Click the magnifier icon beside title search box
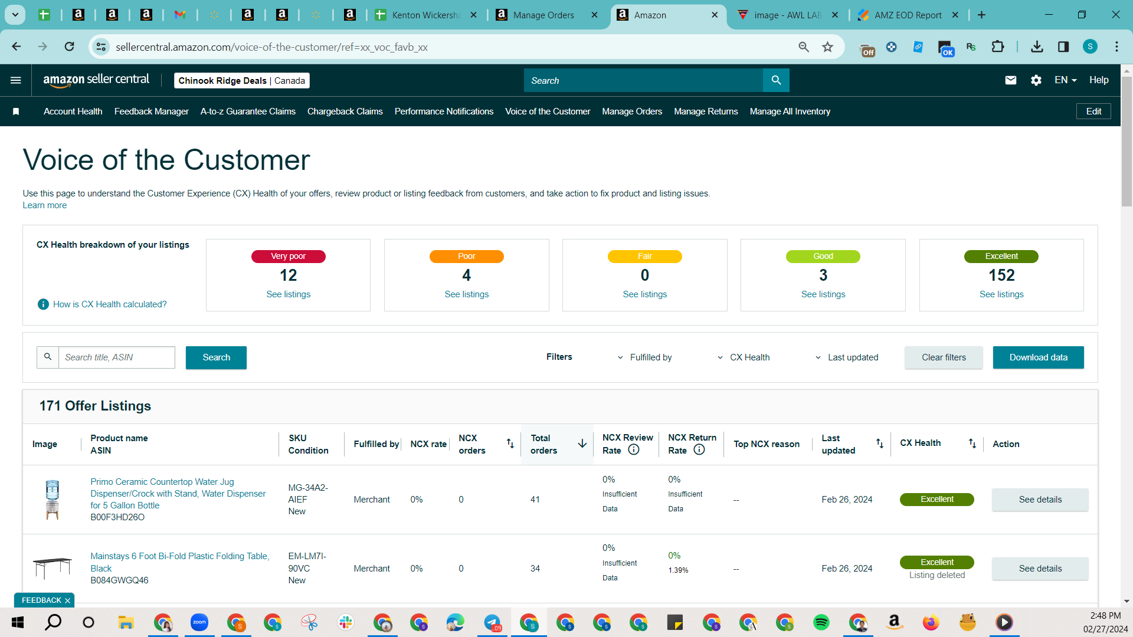Viewport: 1133px width, 637px height. pyautogui.click(x=48, y=357)
